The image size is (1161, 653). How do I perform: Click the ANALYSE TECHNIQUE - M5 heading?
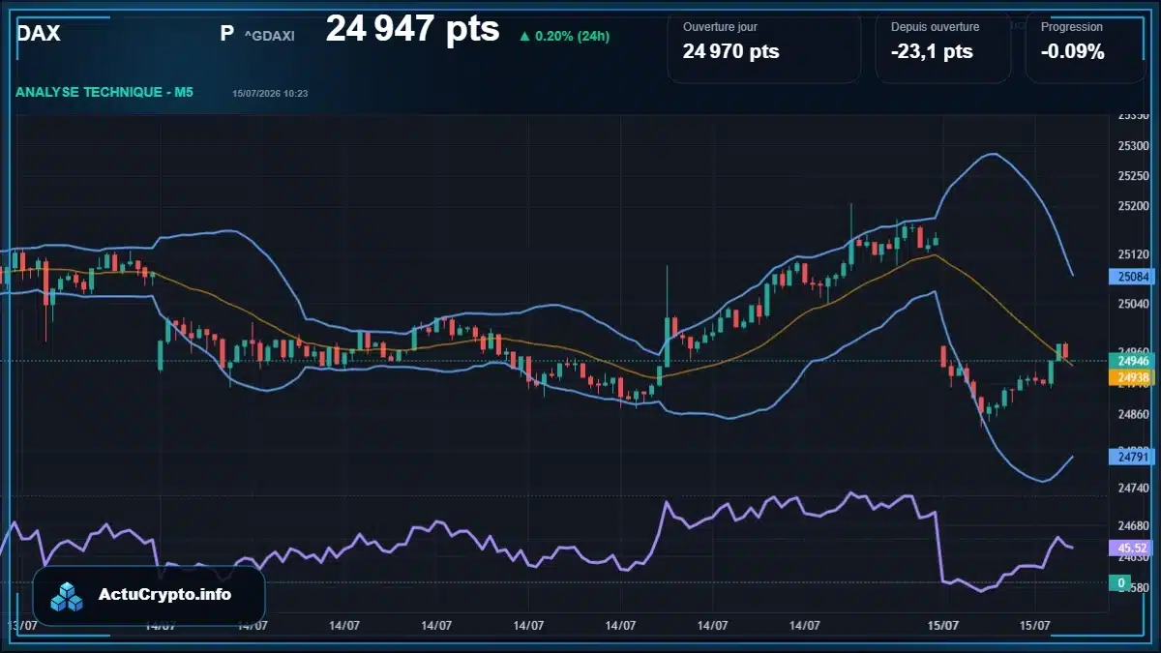click(x=104, y=92)
